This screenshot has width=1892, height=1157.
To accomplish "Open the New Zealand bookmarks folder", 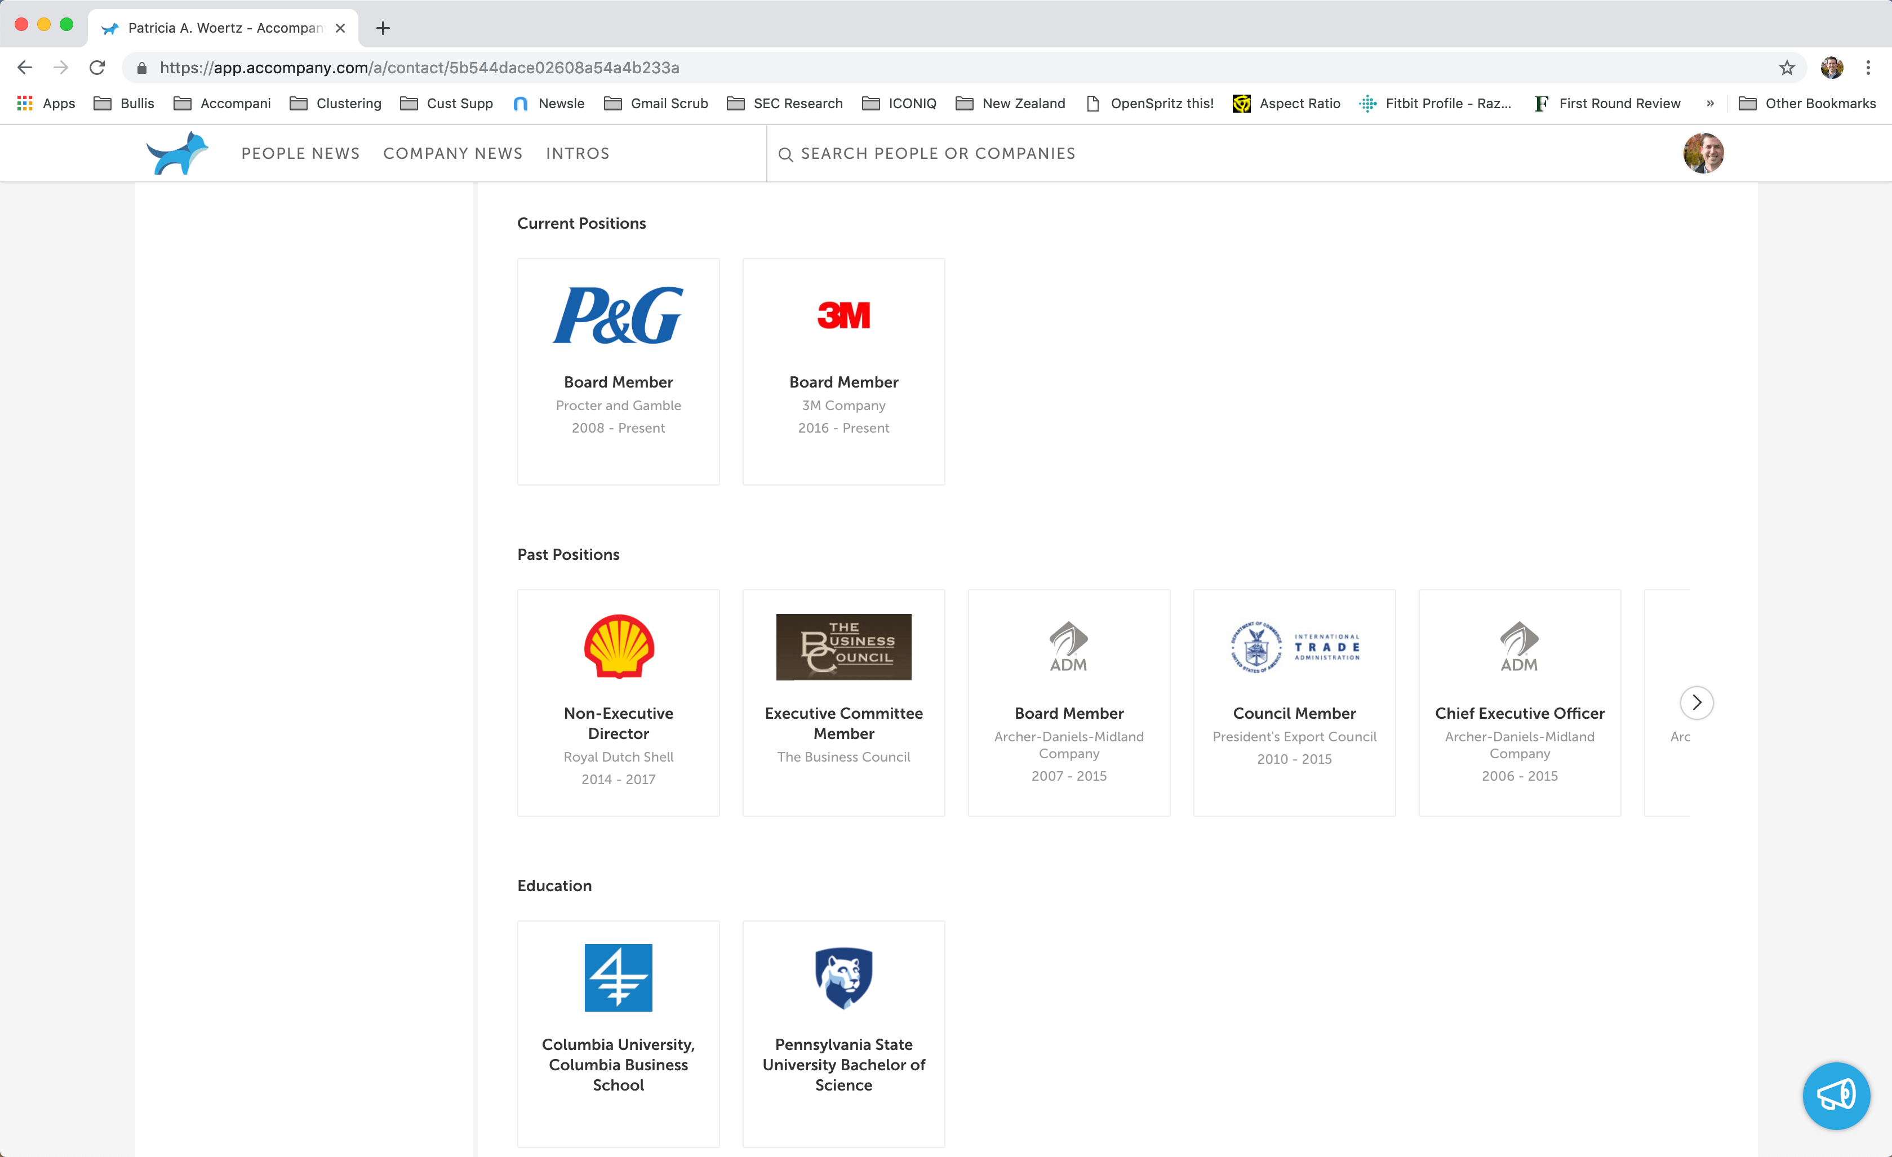I will click(x=1010, y=103).
